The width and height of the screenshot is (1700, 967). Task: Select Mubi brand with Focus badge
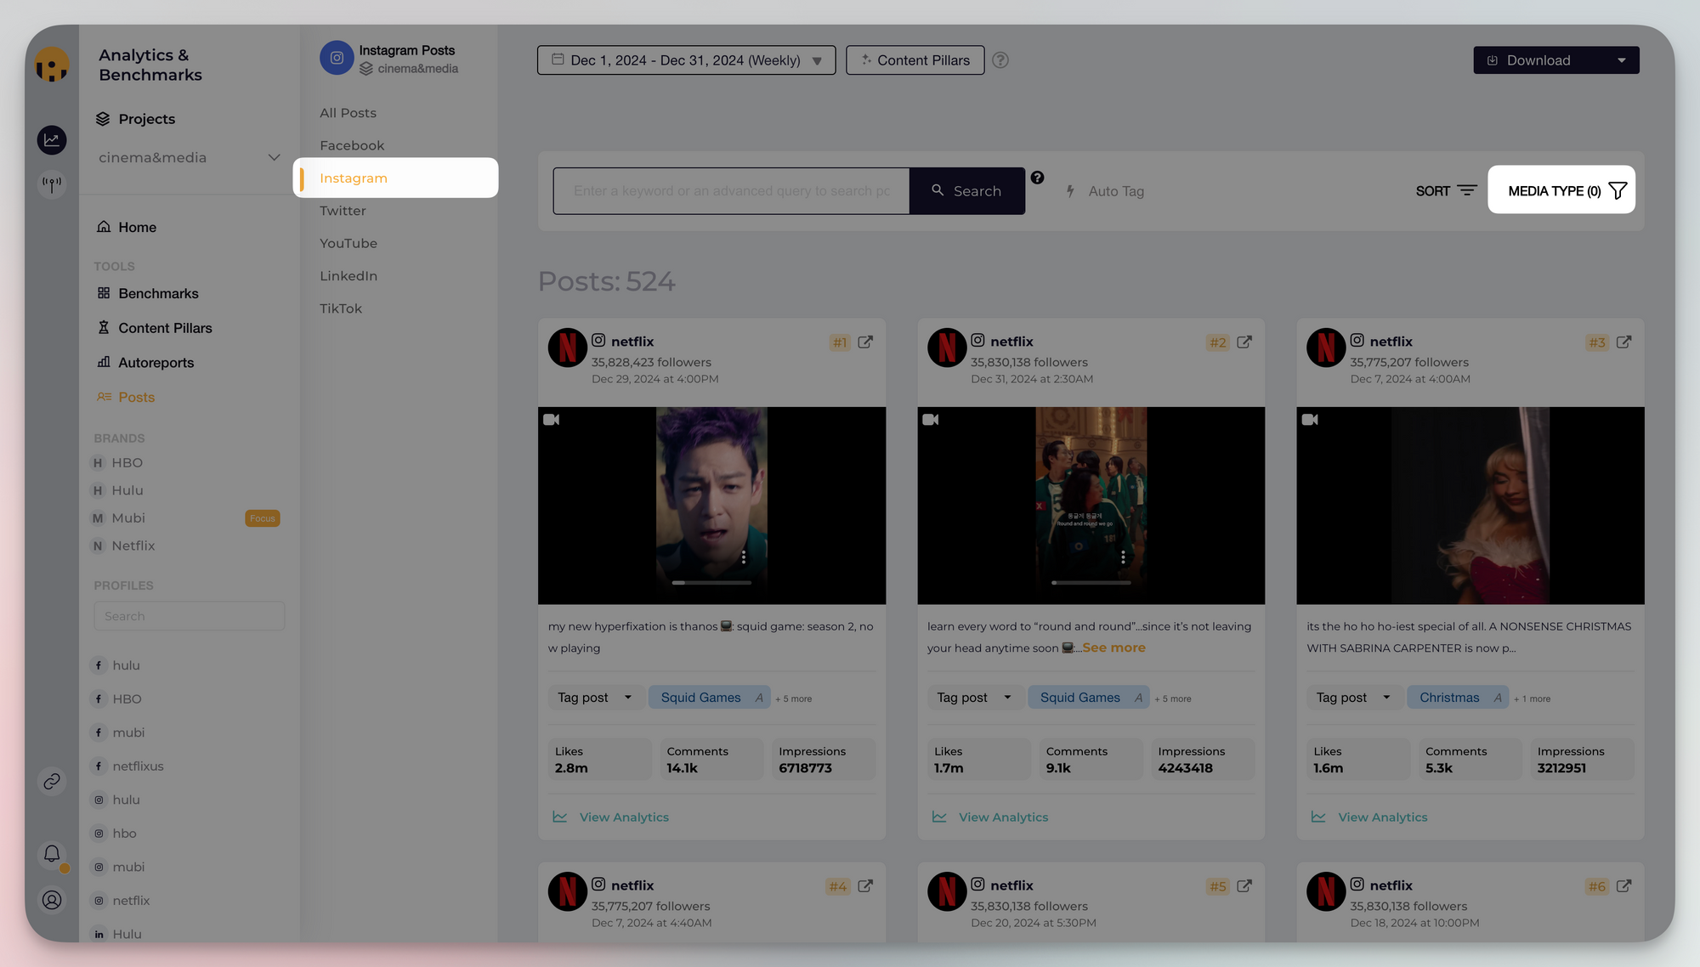point(185,518)
